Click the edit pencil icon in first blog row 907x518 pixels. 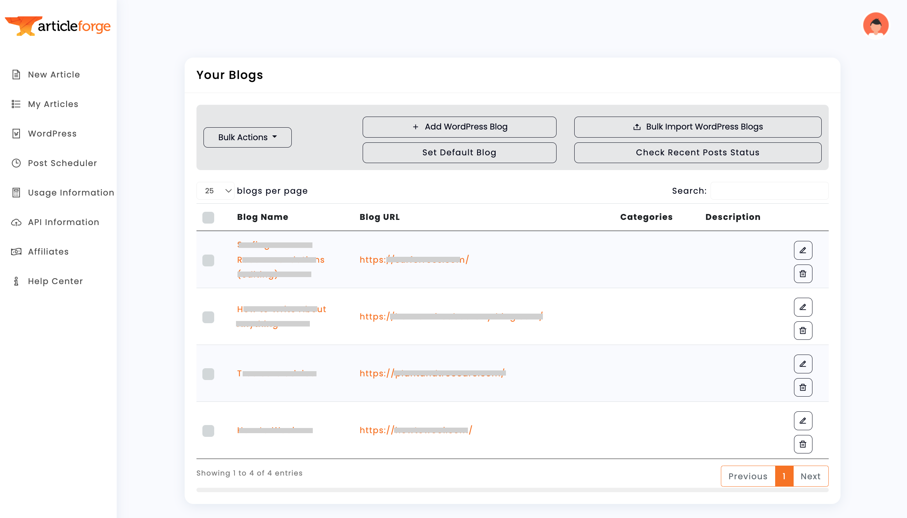[x=803, y=251]
